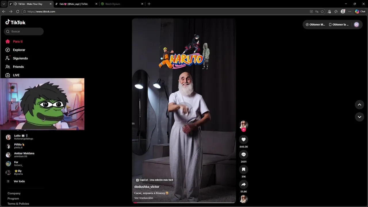
Task: Open Copilot Chat button
Action: [360, 11]
